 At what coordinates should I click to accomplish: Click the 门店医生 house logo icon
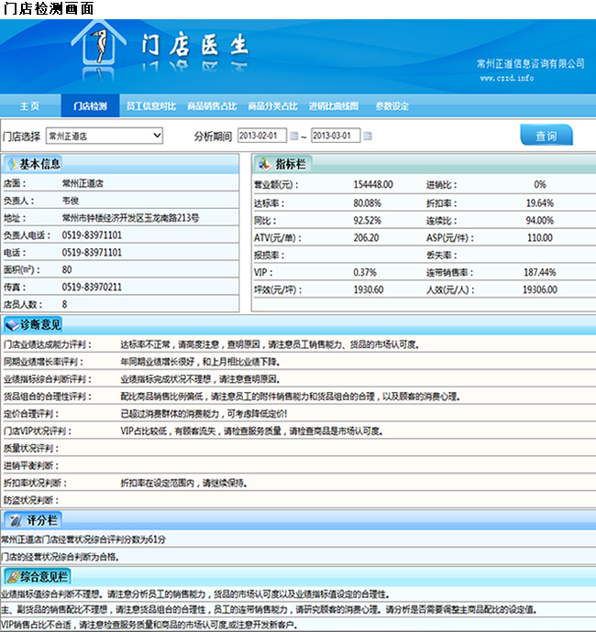tap(96, 52)
